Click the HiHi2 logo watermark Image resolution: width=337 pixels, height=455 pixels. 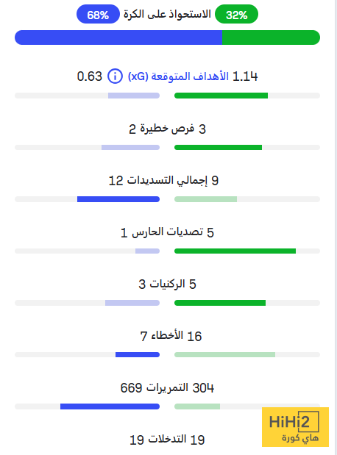295,427
